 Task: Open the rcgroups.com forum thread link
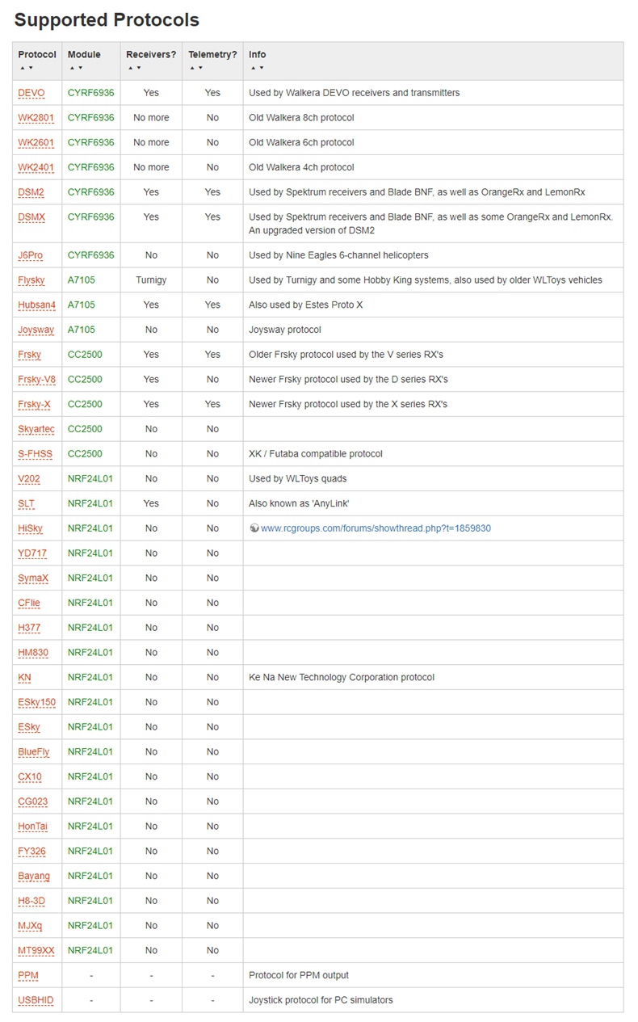tap(376, 528)
